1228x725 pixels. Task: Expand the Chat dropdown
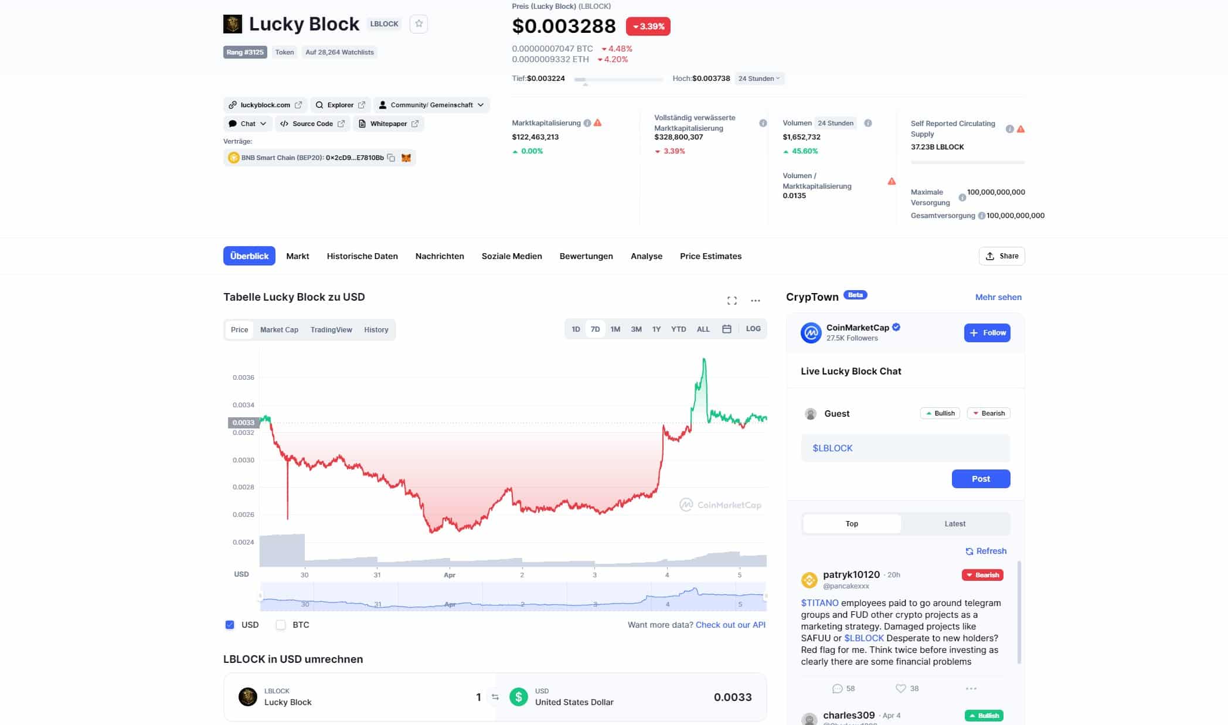tap(247, 124)
